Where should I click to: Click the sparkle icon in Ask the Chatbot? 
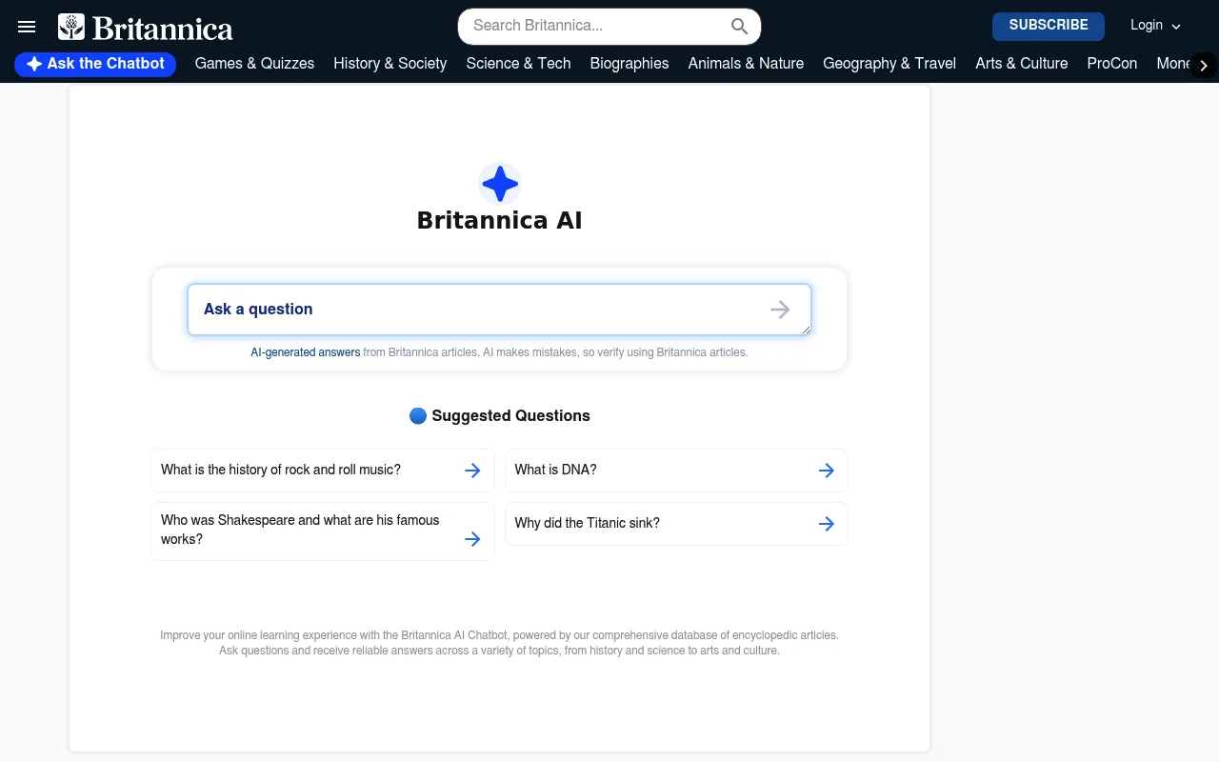click(x=34, y=64)
